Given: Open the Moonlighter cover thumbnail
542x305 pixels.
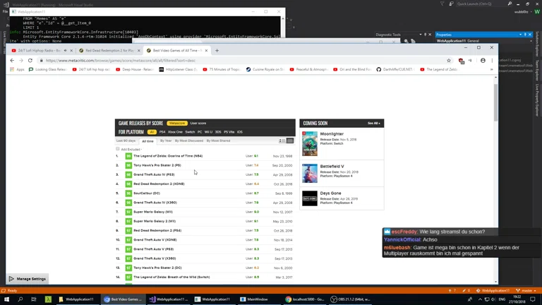Looking at the screenshot, I should (310, 143).
